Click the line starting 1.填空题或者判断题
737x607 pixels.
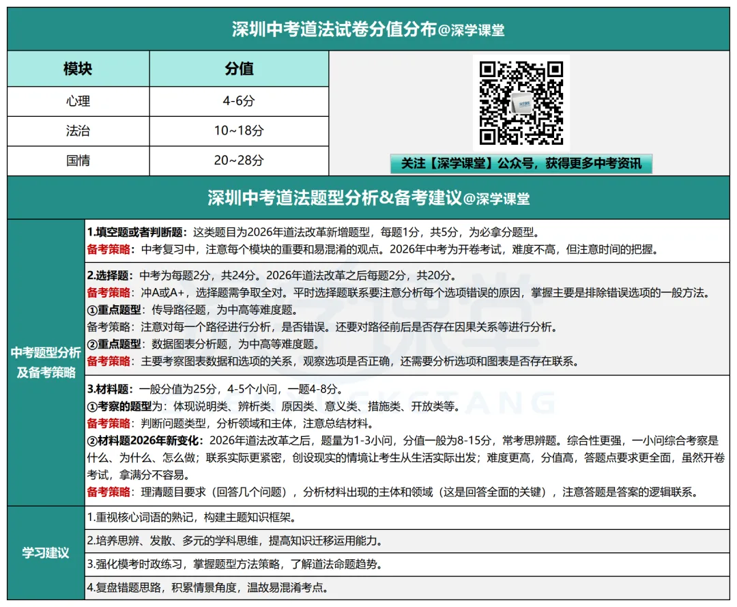click(313, 232)
